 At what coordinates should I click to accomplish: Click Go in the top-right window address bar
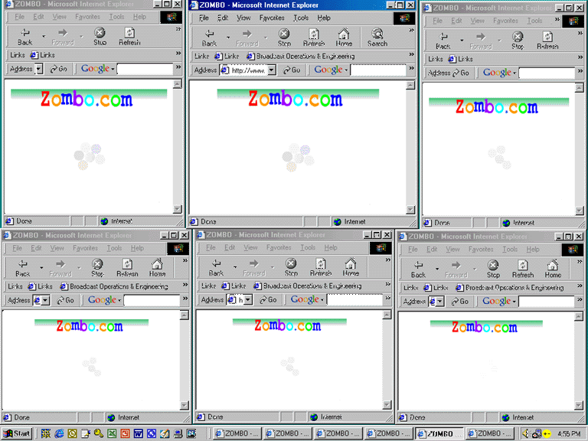(x=461, y=73)
